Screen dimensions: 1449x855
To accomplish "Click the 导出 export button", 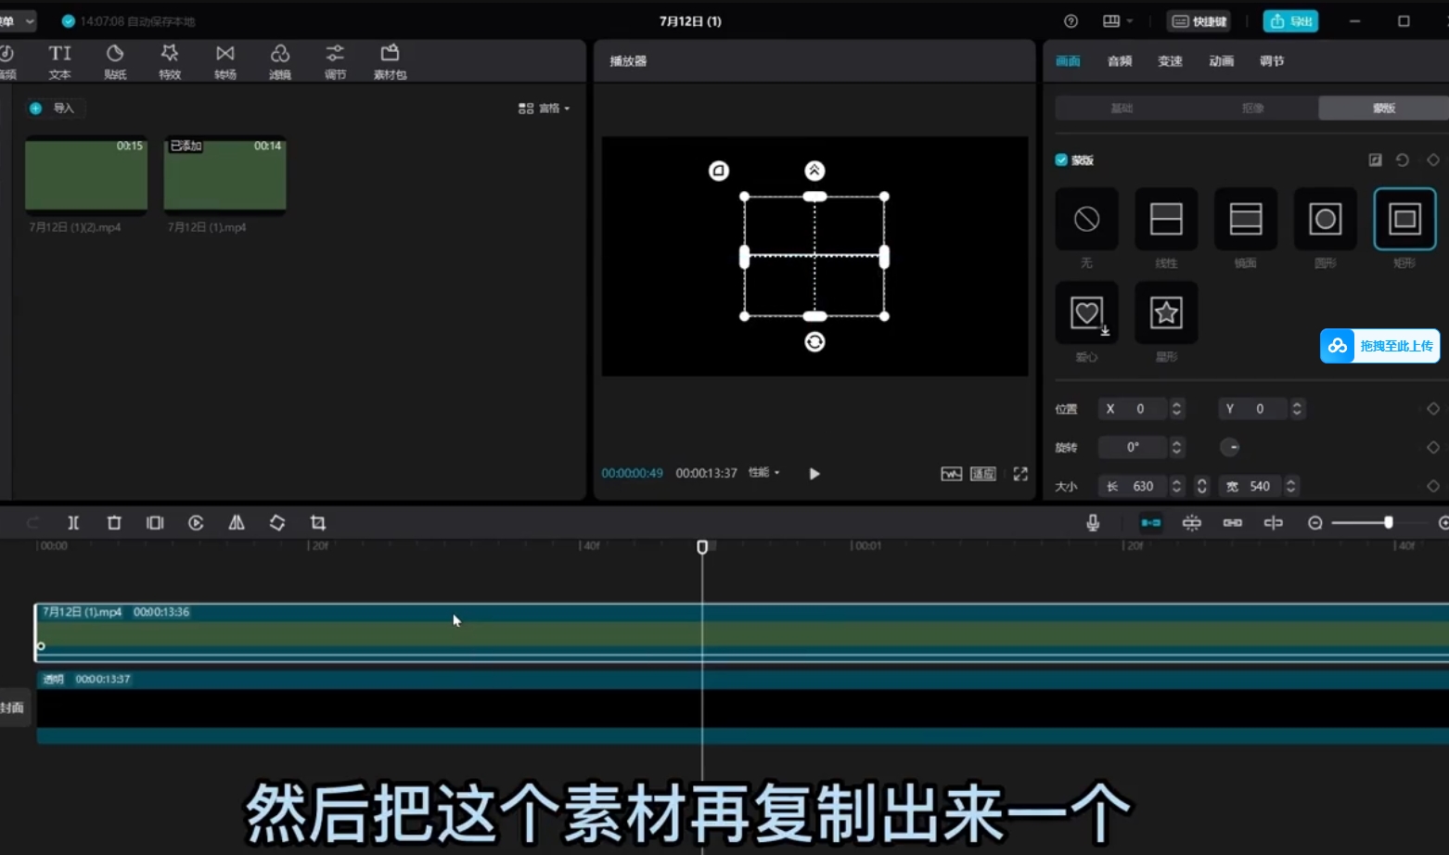I will pyautogui.click(x=1290, y=21).
